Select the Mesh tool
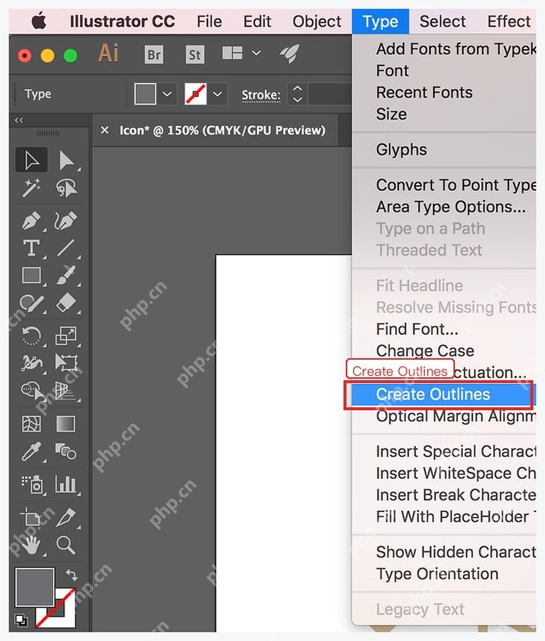 31,424
